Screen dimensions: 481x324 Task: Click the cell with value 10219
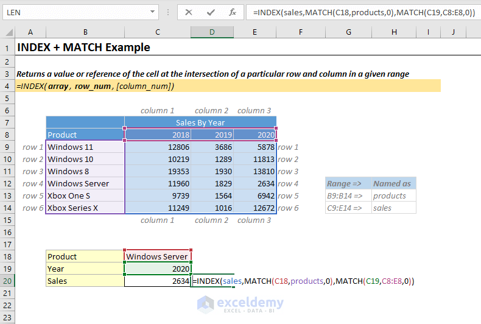pos(158,159)
